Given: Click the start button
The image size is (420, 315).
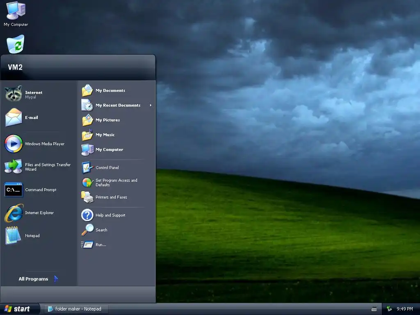Looking at the screenshot, I should point(19,309).
